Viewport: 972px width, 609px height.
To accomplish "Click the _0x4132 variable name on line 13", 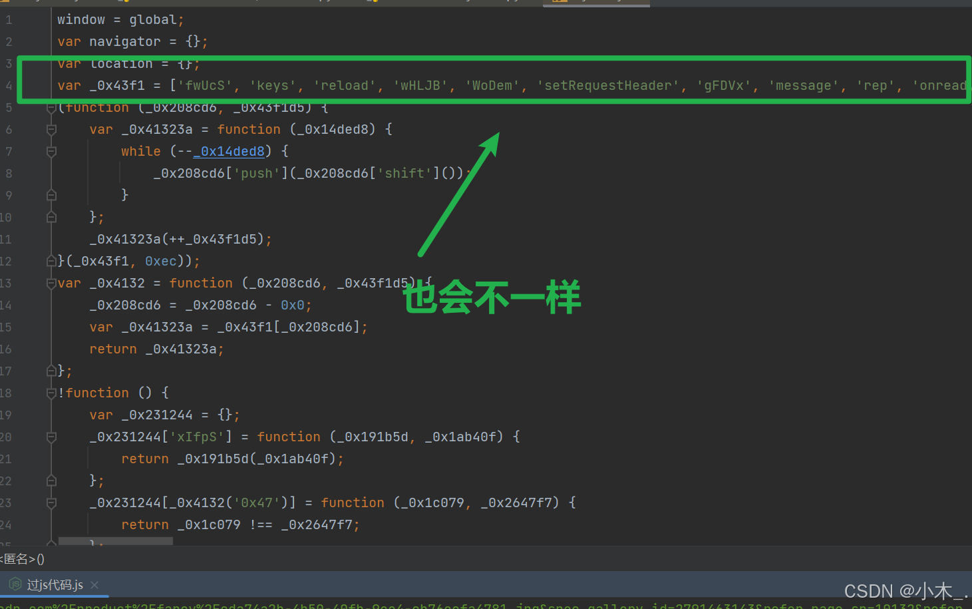I will coord(117,284).
